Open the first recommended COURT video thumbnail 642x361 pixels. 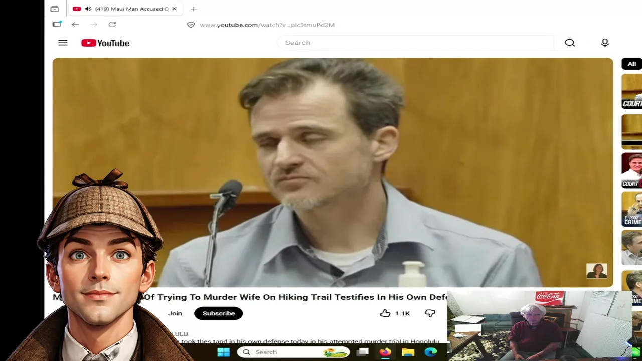coord(631,91)
